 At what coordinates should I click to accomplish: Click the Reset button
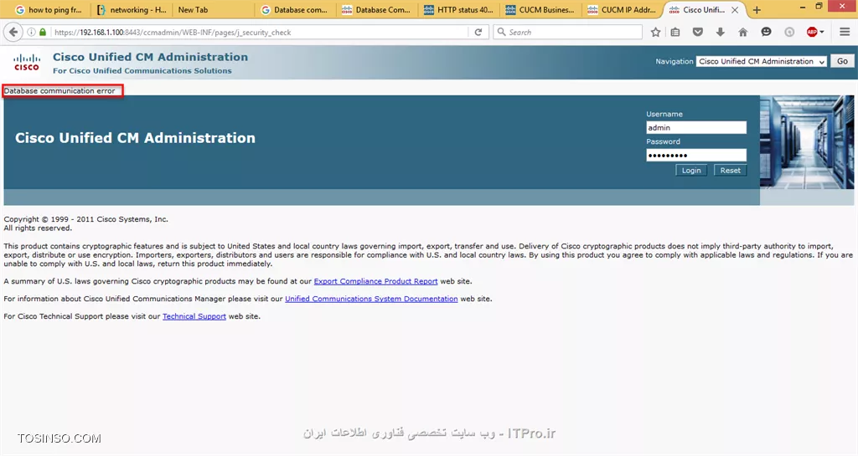tap(730, 171)
